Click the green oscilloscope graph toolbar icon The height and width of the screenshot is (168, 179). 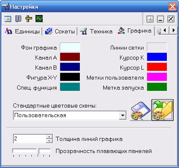point(39,19)
